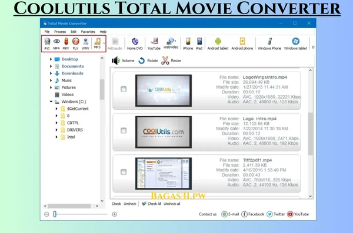353x233 pixels.
Task: Collapse the Windows (C:) drive node
Action: point(51,102)
